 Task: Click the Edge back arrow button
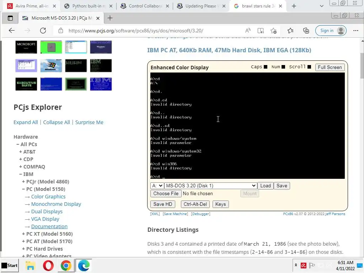(x=12, y=31)
